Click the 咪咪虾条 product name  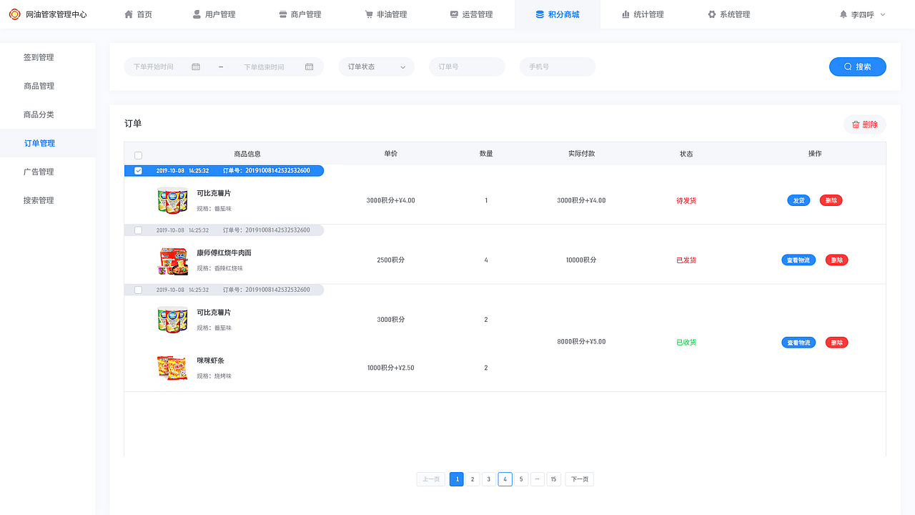[x=211, y=360]
